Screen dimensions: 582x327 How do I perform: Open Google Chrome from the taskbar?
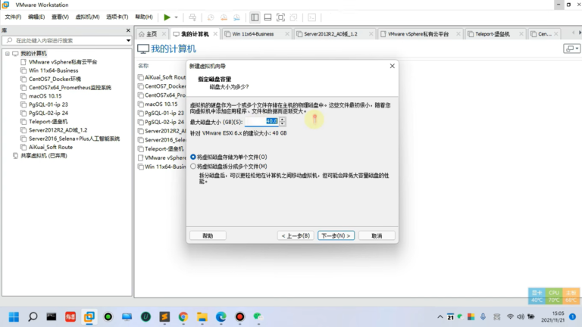click(x=183, y=317)
